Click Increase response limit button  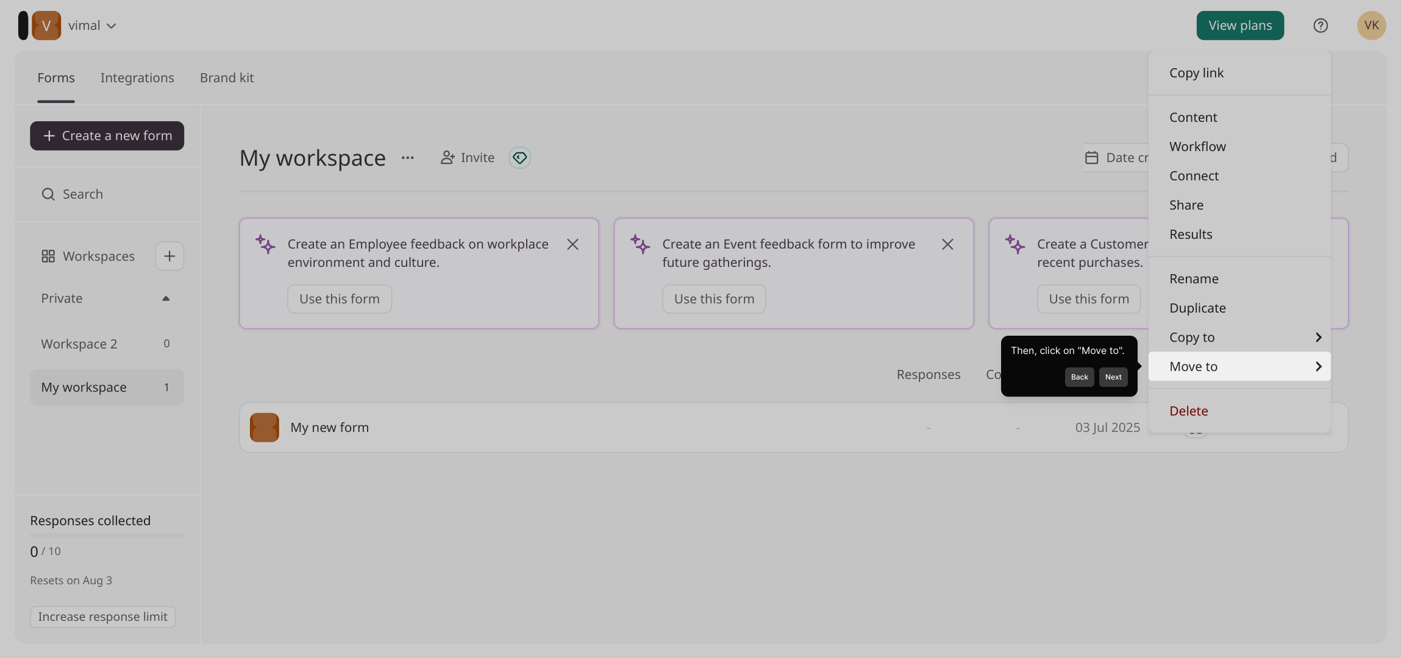click(x=103, y=617)
